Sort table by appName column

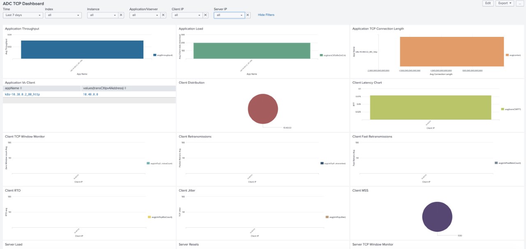(x=14, y=88)
